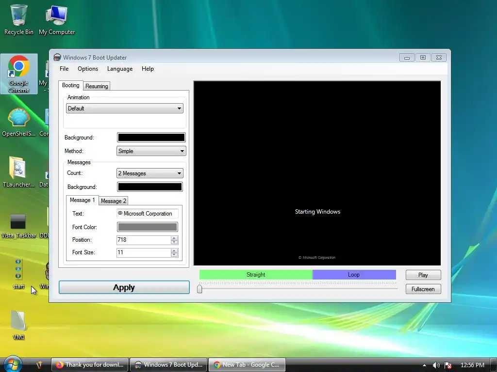Click the green Straight animation segment

pos(256,275)
